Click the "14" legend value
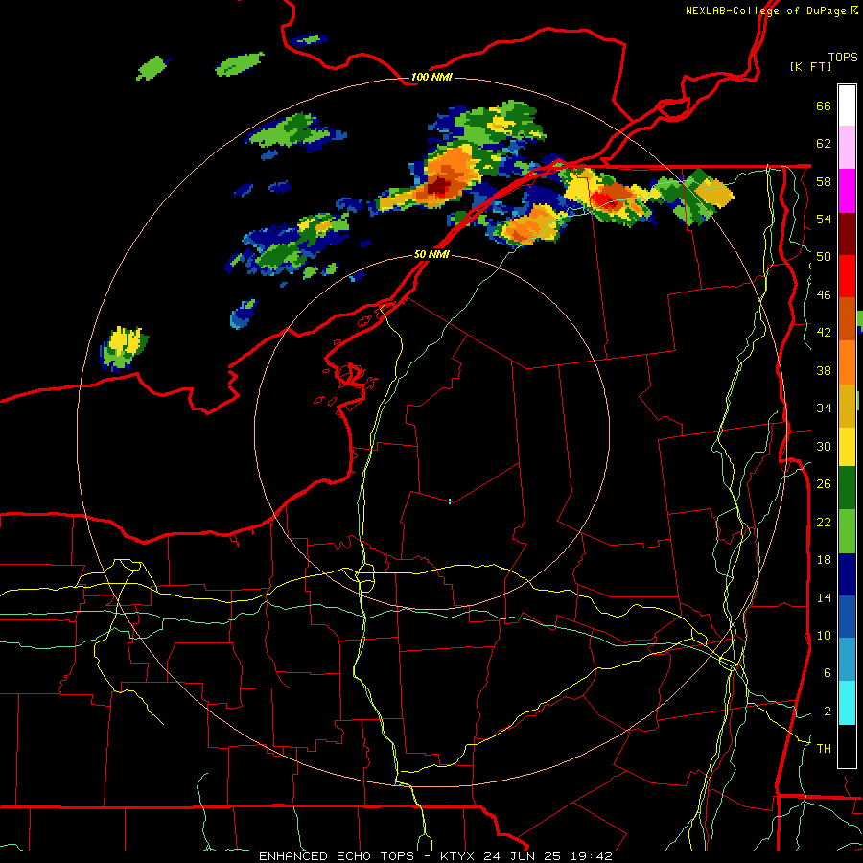The image size is (863, 863). click(824, 597)
